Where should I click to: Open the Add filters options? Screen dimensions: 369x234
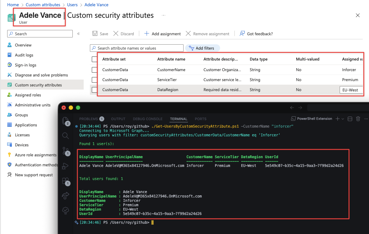[x=202, y=48]
